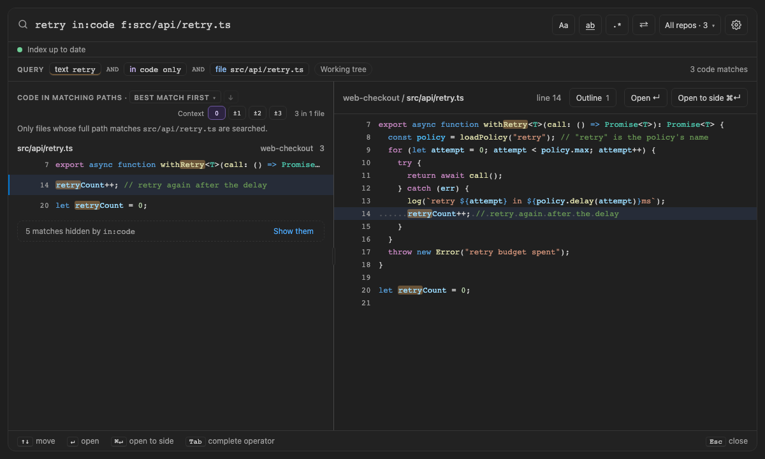
Task: Set context lines to ±1
Action: pyautogui.click(x=237, y=113)
